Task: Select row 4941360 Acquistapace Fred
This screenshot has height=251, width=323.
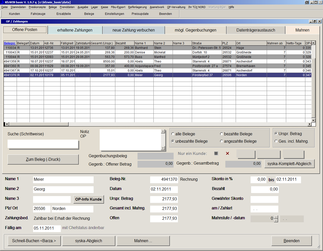Action: tap(158, 66)
